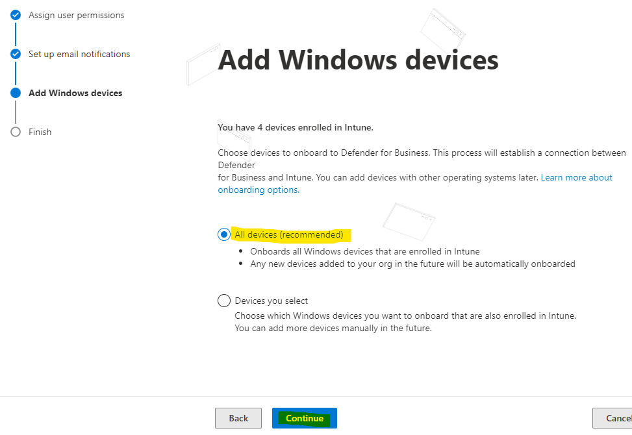
Task: Click the Back button
Action: (x=238, y=418)
